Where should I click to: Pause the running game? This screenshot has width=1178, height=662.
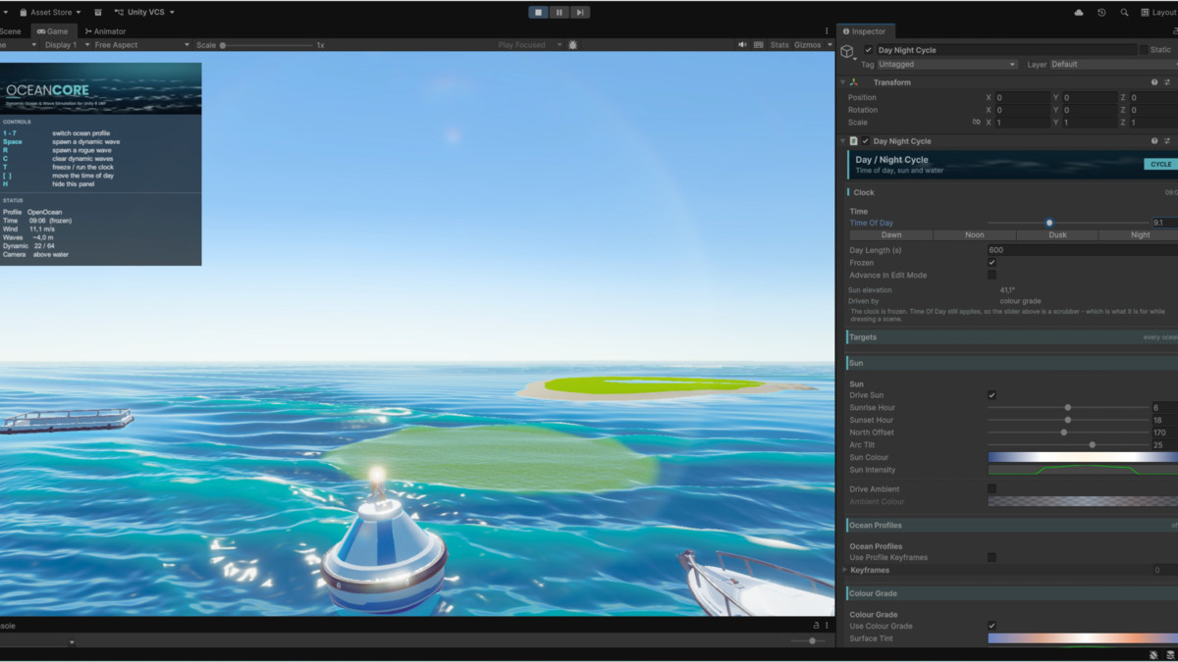pyautogui.click(x=559, y=12)
